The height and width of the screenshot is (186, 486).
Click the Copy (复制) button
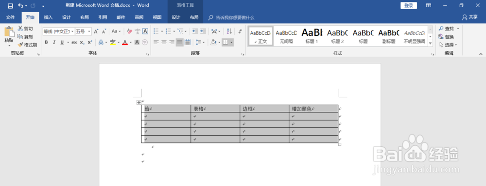(25, 36)
